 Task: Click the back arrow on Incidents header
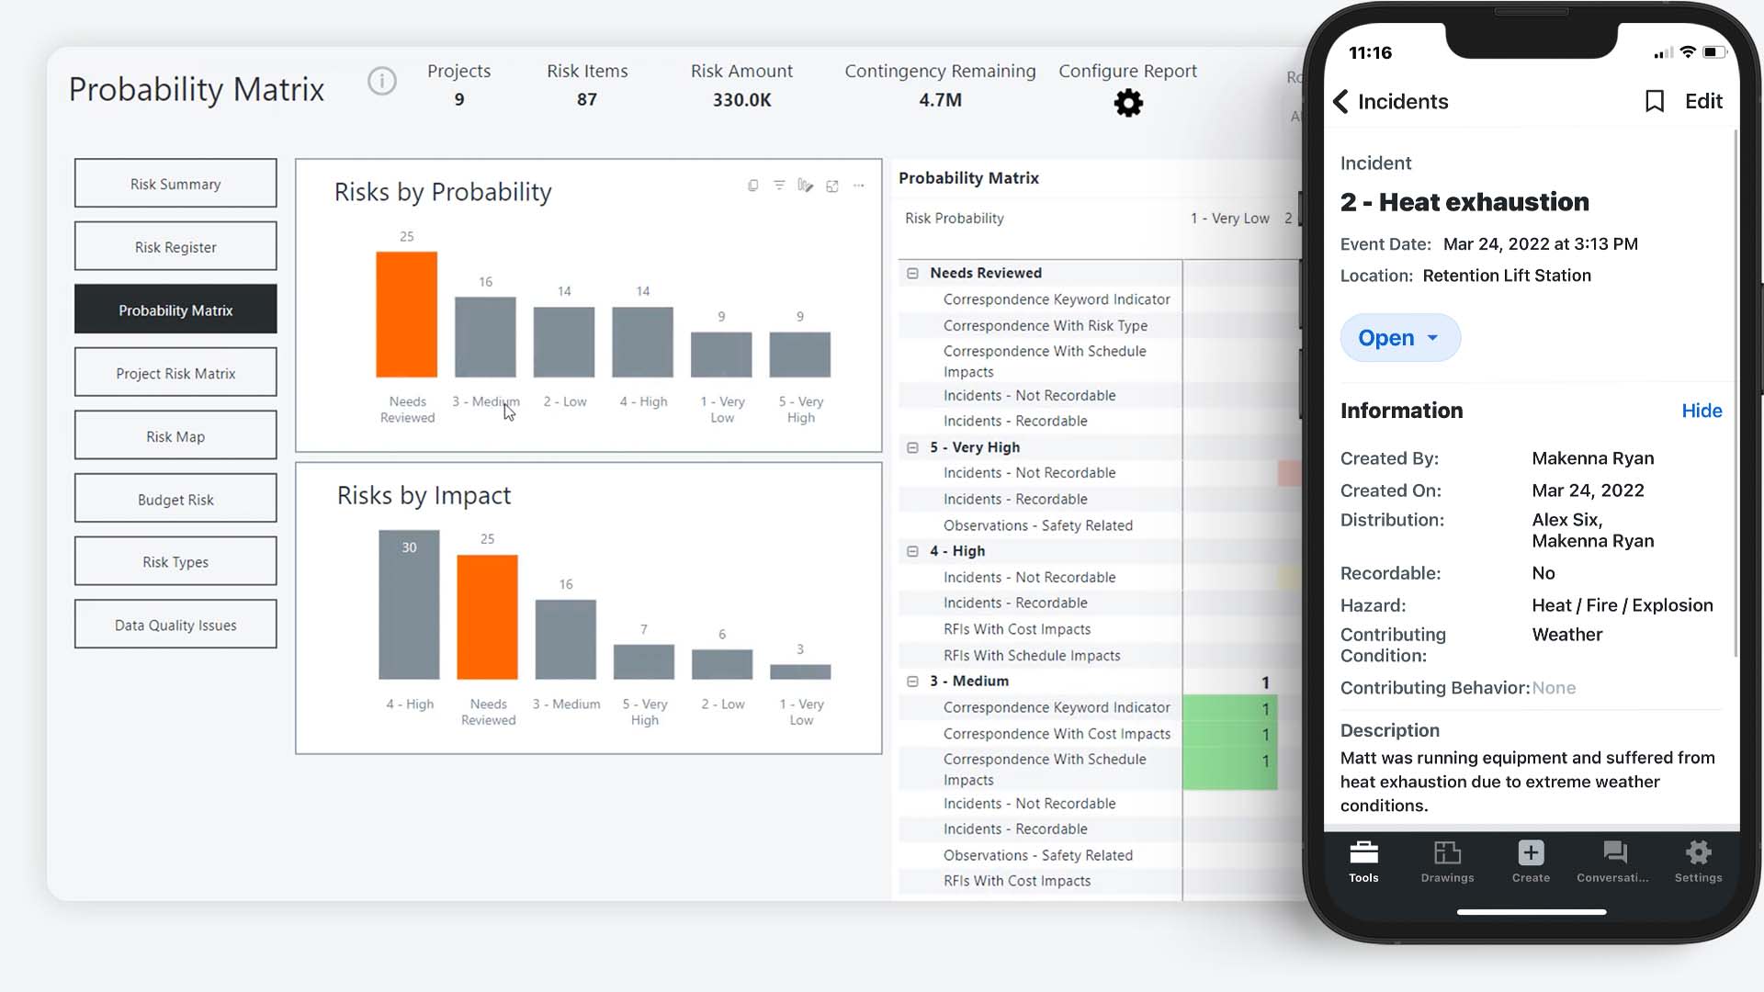[1341, 100]
